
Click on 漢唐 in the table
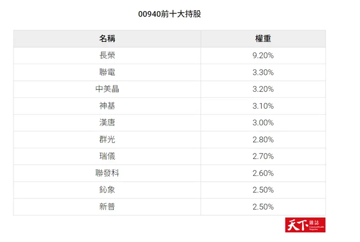(107, 122)
